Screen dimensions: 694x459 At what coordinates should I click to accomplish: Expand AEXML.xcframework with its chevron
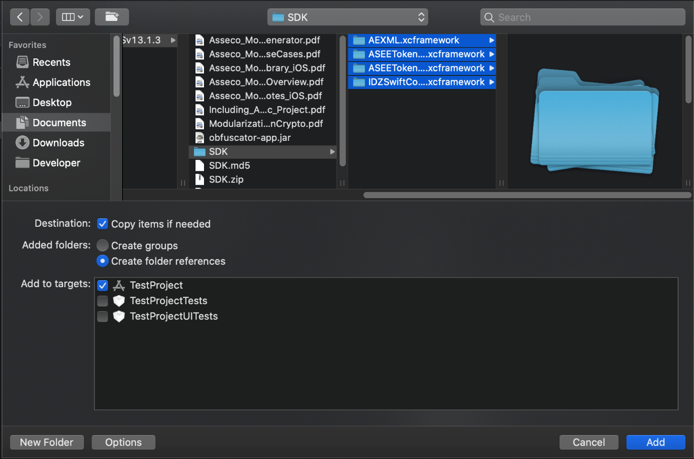pyautogui.click(x=491, y=40)
